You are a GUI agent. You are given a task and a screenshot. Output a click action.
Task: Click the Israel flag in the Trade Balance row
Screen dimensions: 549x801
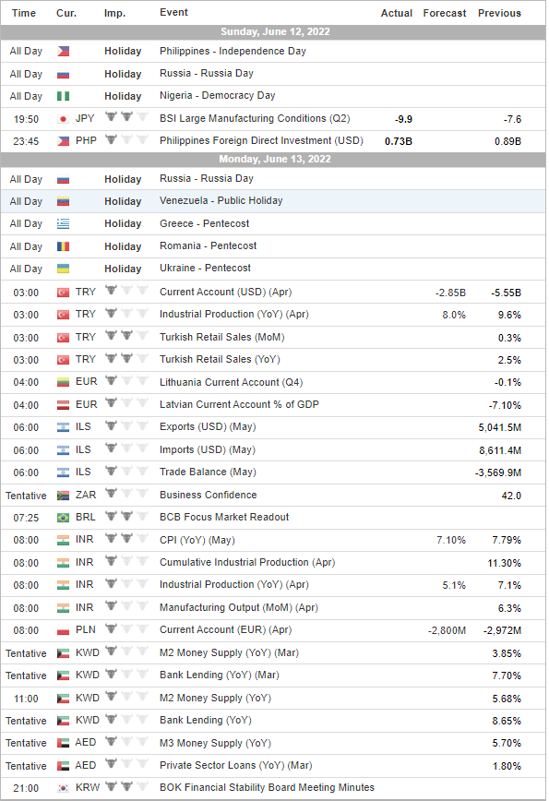[64, 472]
